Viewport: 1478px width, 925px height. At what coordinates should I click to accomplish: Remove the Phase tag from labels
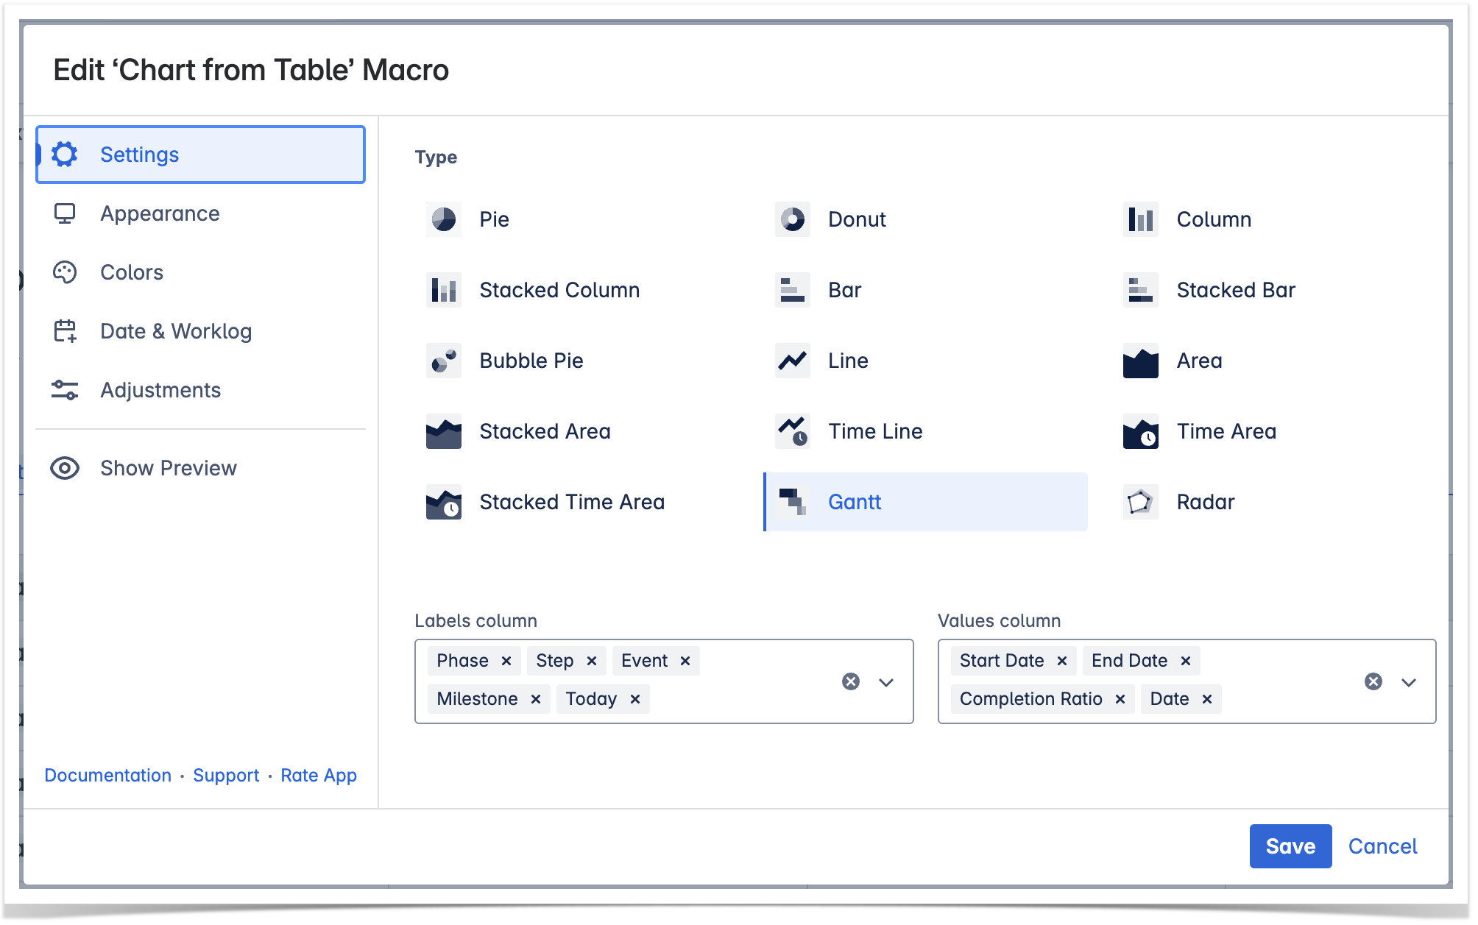(506, 661)
